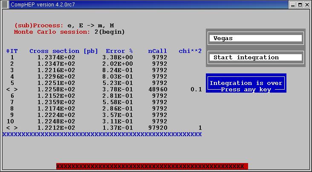Click the 'CompHEP version 4.2.0rc7' title text
The height and width of the screenshot is (172, 312).
[43, 5]
